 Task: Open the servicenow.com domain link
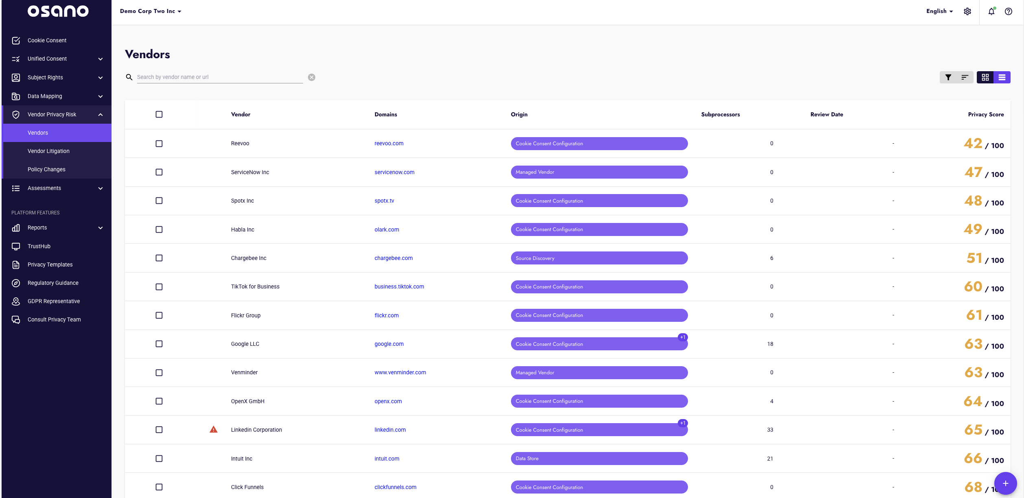pyautogui.click(x=394, y=172)
